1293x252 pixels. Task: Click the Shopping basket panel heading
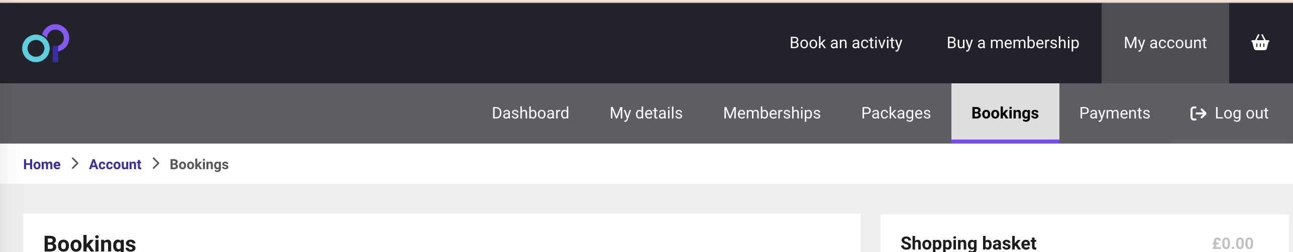(x=968, y=243)
